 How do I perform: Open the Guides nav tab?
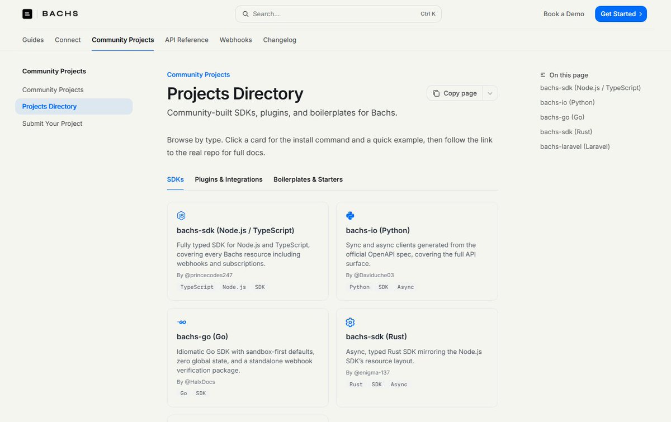coord(33,40)
